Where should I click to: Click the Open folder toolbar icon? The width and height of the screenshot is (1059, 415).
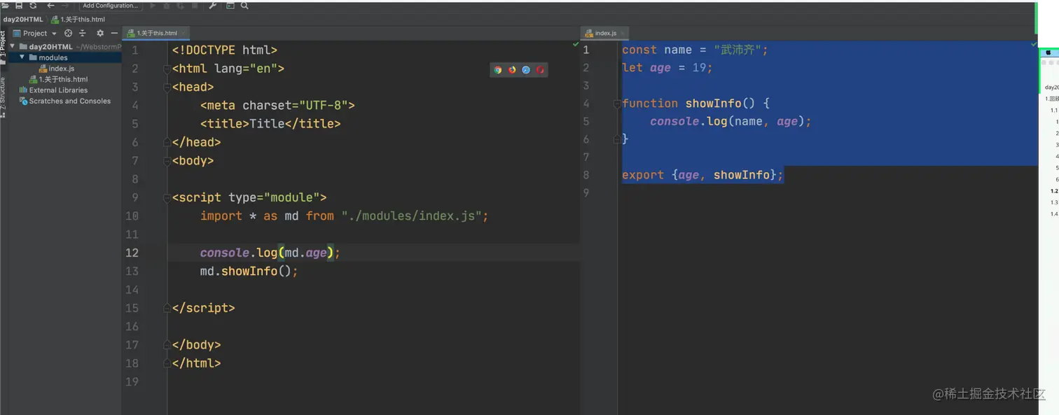coord(5,6)
